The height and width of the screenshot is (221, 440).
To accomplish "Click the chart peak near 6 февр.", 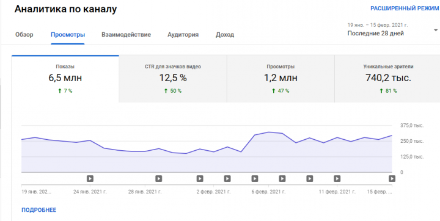I will tap(269, 132).
